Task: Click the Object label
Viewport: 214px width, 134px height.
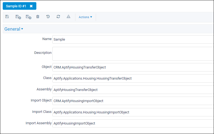Action: (x=47, y=67)
